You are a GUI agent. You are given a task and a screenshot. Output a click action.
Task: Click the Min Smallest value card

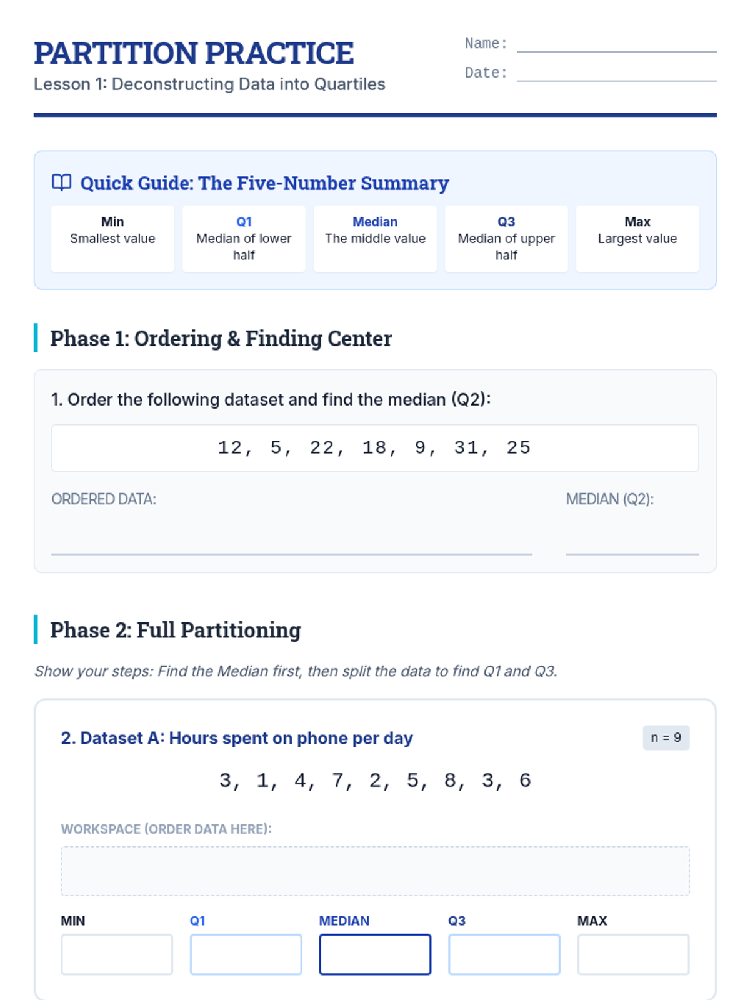pos(112,238)
